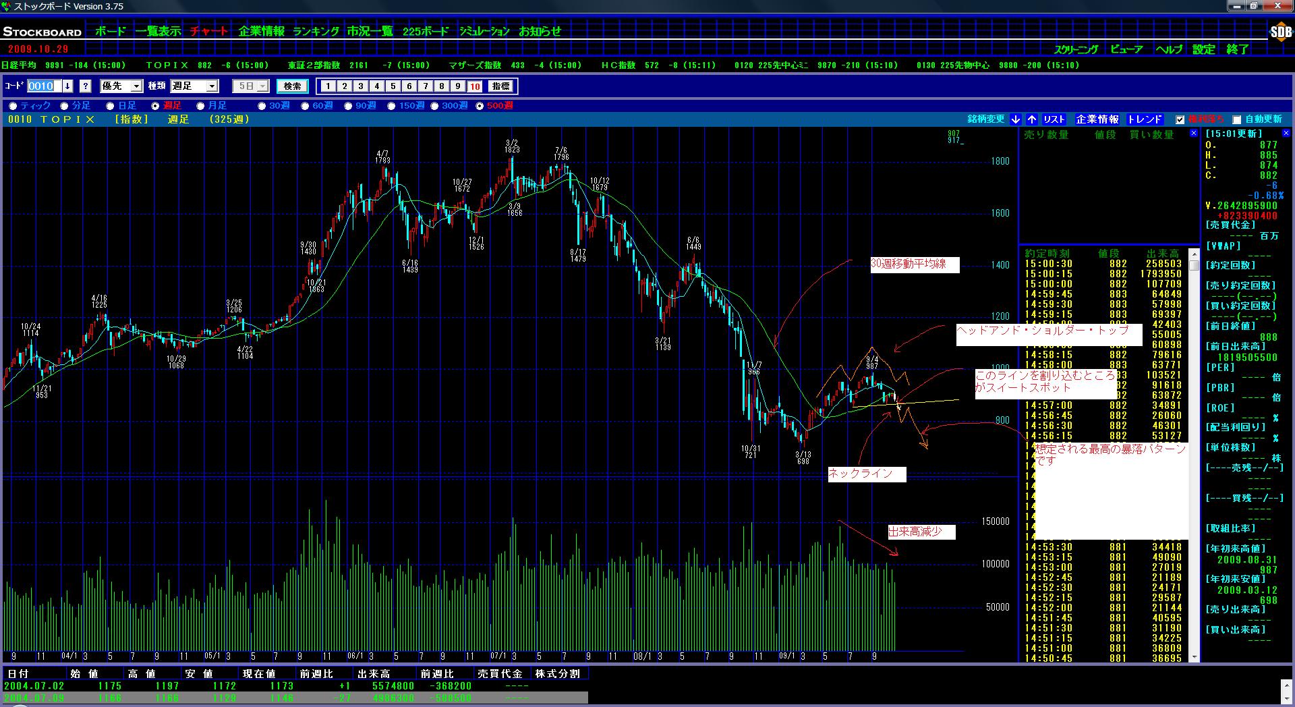This screenshot has width=1295, height=707.
Task: Click the 検索 search button
Action: click(292, 86)
